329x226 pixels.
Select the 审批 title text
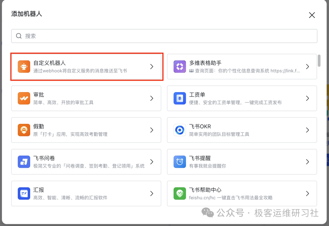coord(39,95)
